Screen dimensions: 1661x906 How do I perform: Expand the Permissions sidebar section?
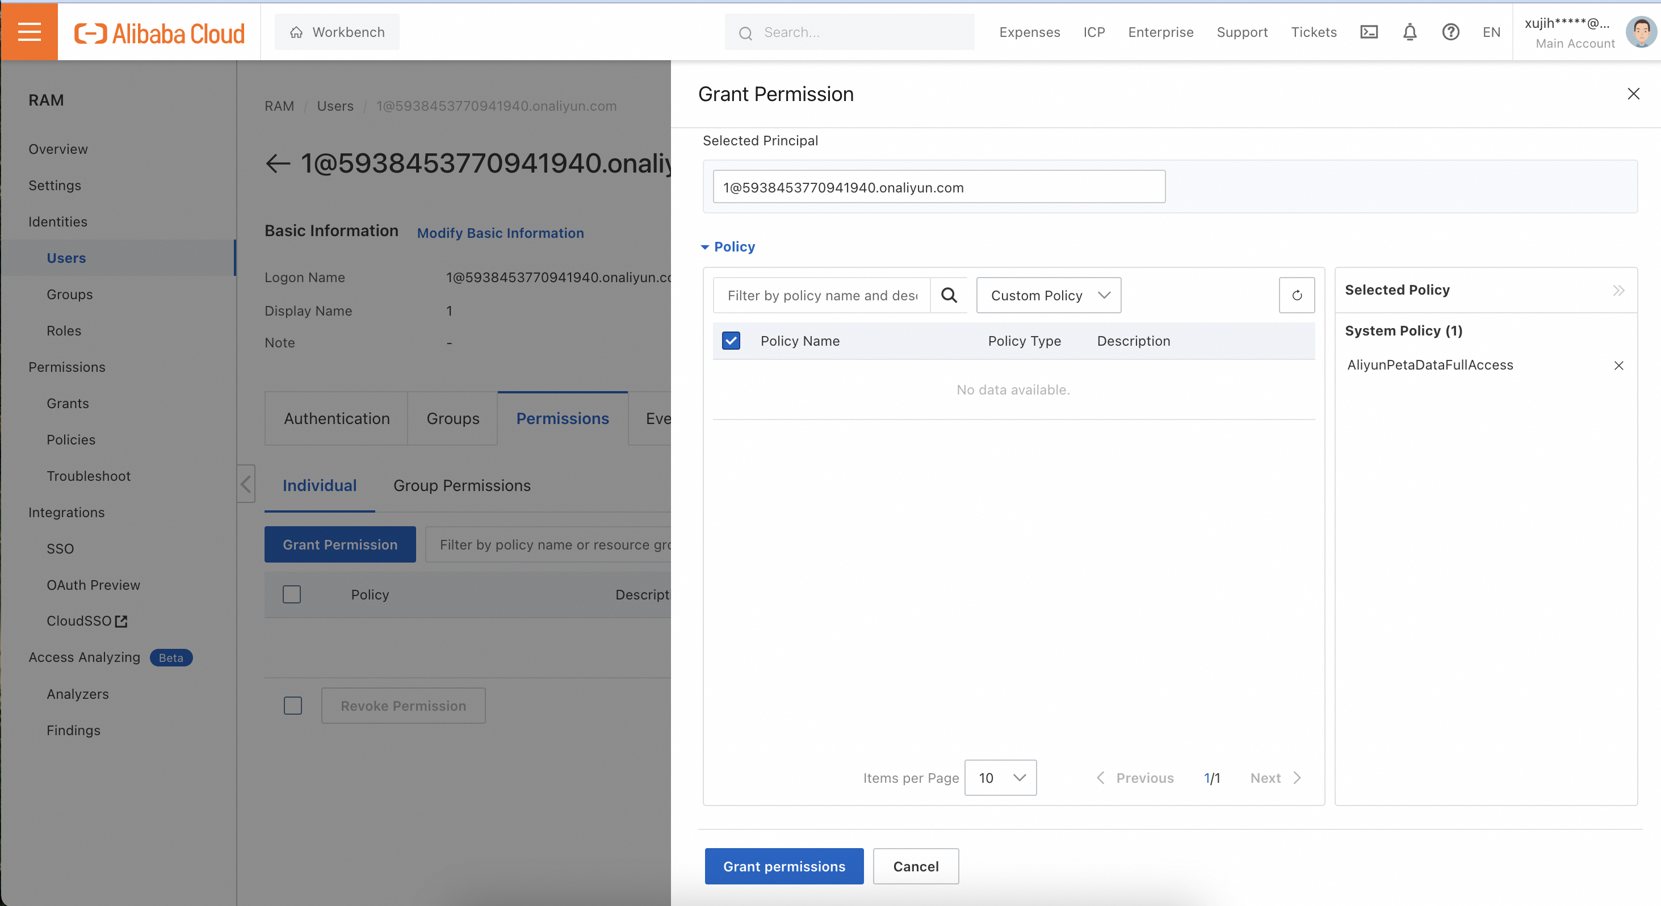[x=67, y=367]
